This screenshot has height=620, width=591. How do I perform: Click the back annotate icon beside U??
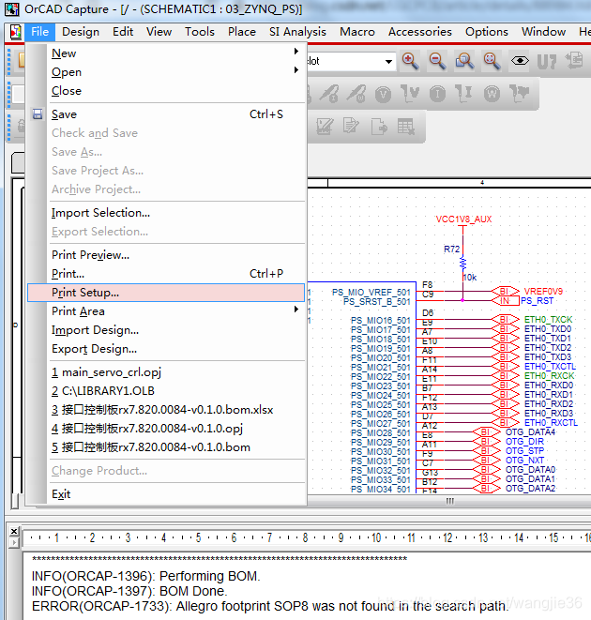(574, 60)
